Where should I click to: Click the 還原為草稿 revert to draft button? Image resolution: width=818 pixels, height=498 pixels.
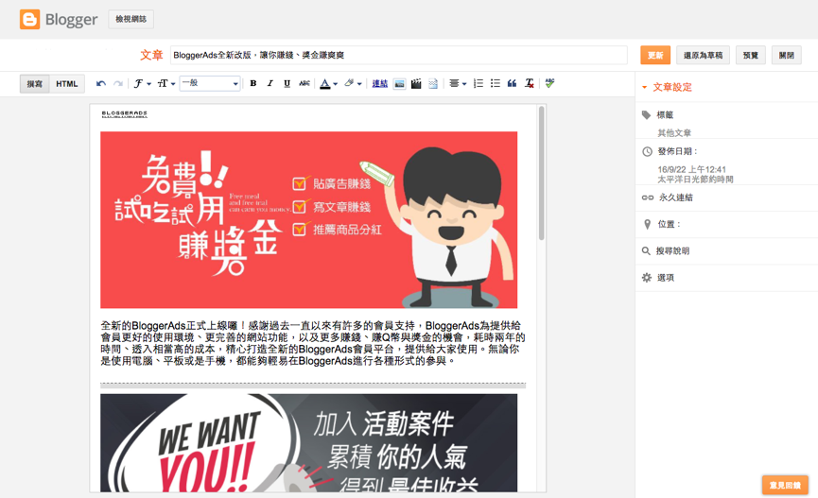[x=703, y=55]
